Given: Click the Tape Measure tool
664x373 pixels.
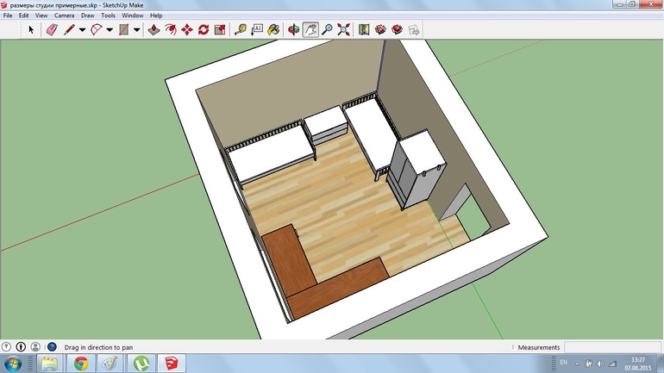Looking at the screenshot, I should point(241,29).
